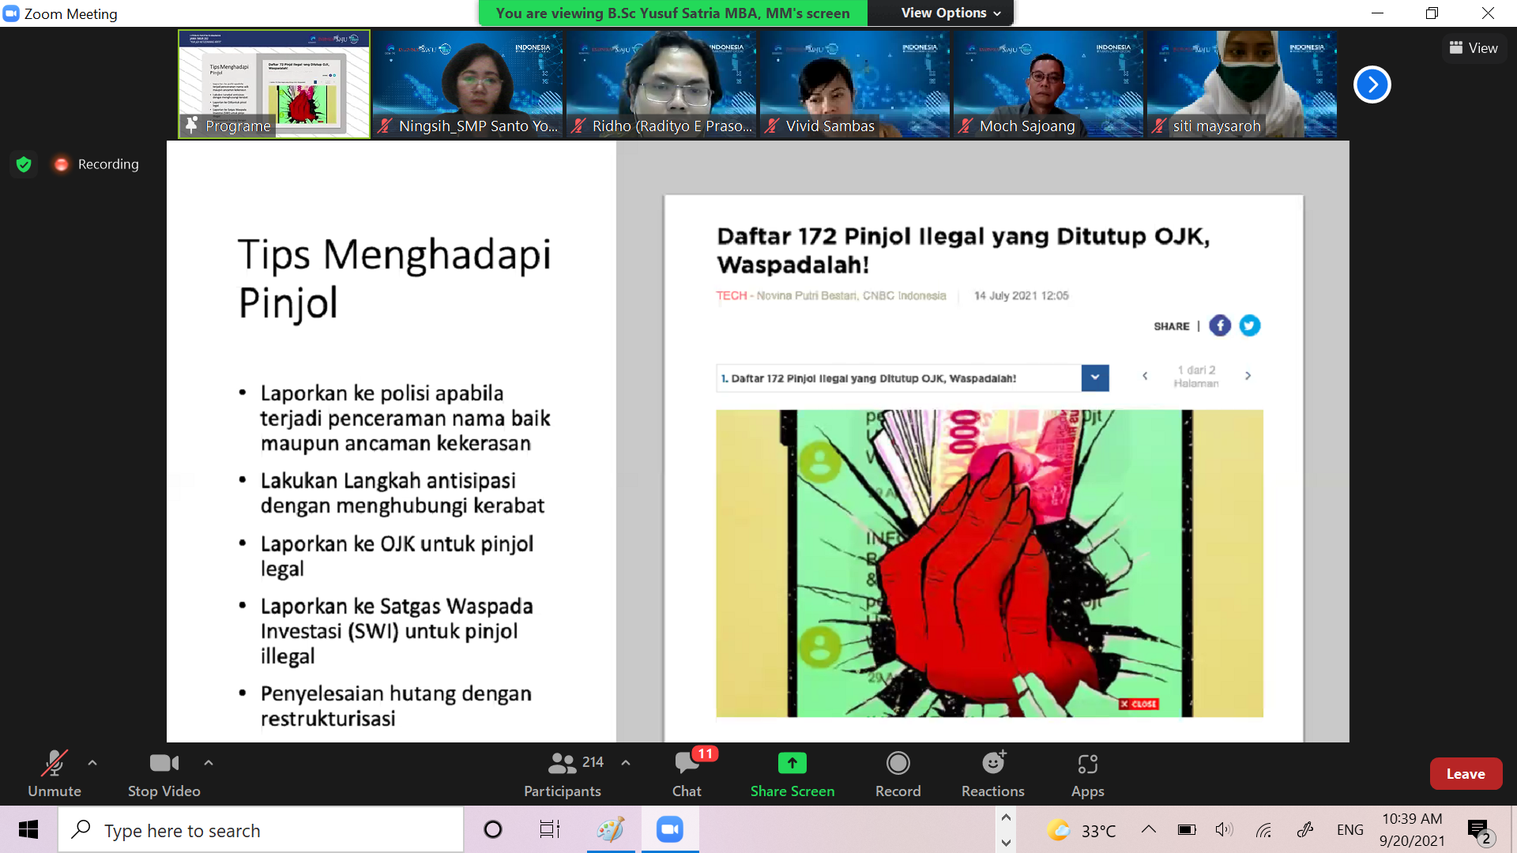Click the pen workspace icon in tray

(x=1305, y=829)
